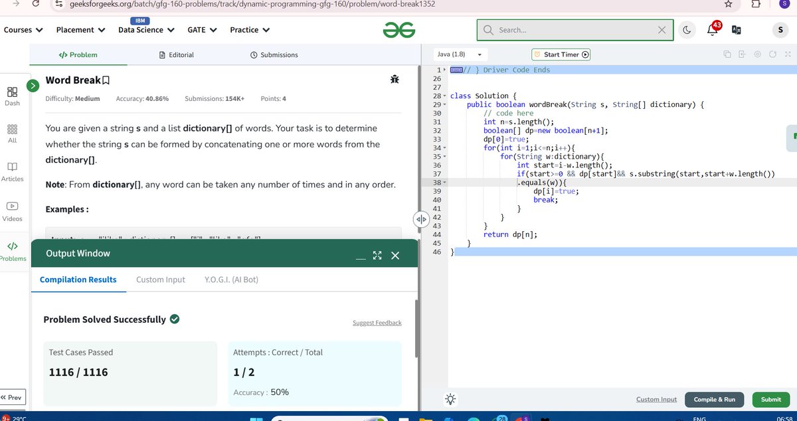The height and width of the screenshot is (421, 797).
Task: Open the notifications bell
Action: point(711,30)
